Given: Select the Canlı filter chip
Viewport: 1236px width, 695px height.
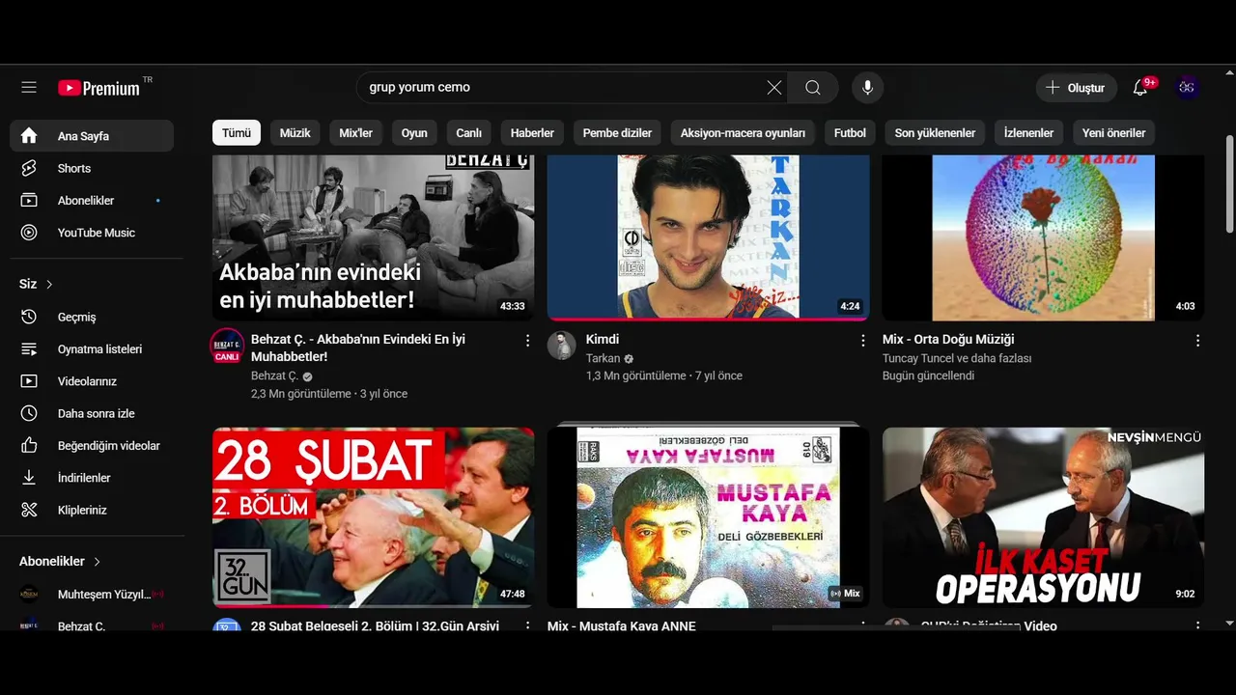Looking at the screenshot, I should 469,133.
